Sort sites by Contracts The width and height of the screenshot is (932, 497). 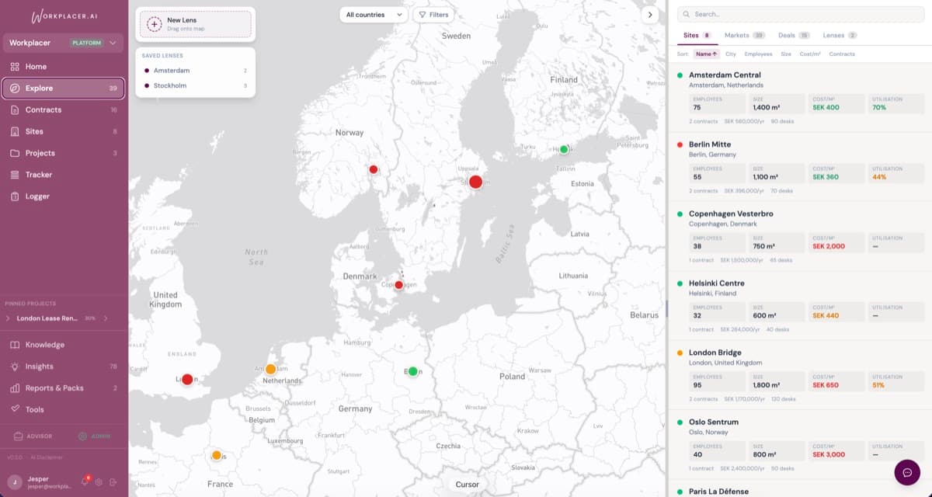pyautogui.click(x=842, y=54)
